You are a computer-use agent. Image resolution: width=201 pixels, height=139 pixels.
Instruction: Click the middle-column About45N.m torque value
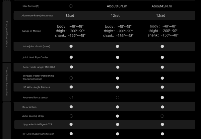118,6
